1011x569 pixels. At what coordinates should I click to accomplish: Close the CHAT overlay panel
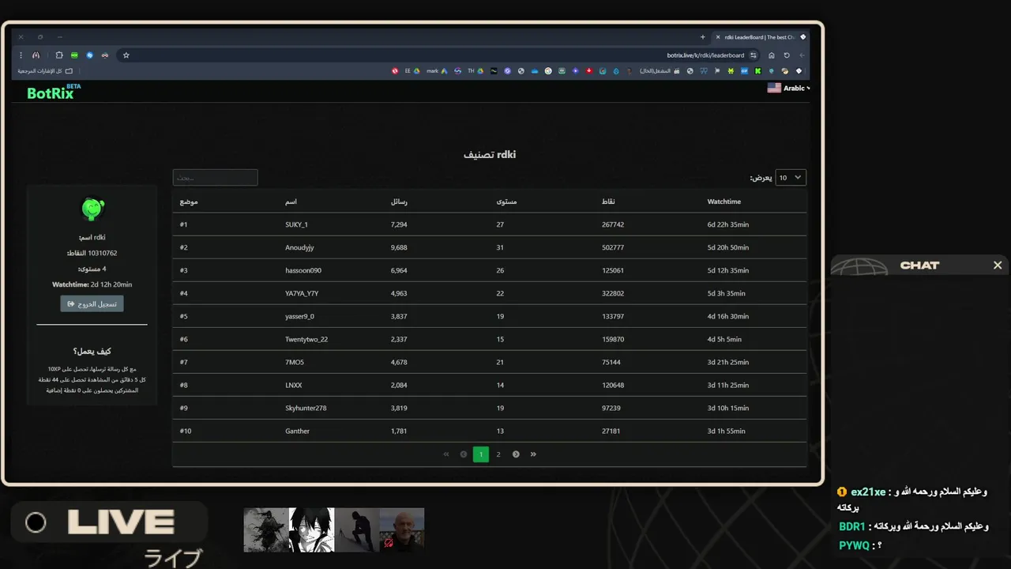[x=998, y=266]
